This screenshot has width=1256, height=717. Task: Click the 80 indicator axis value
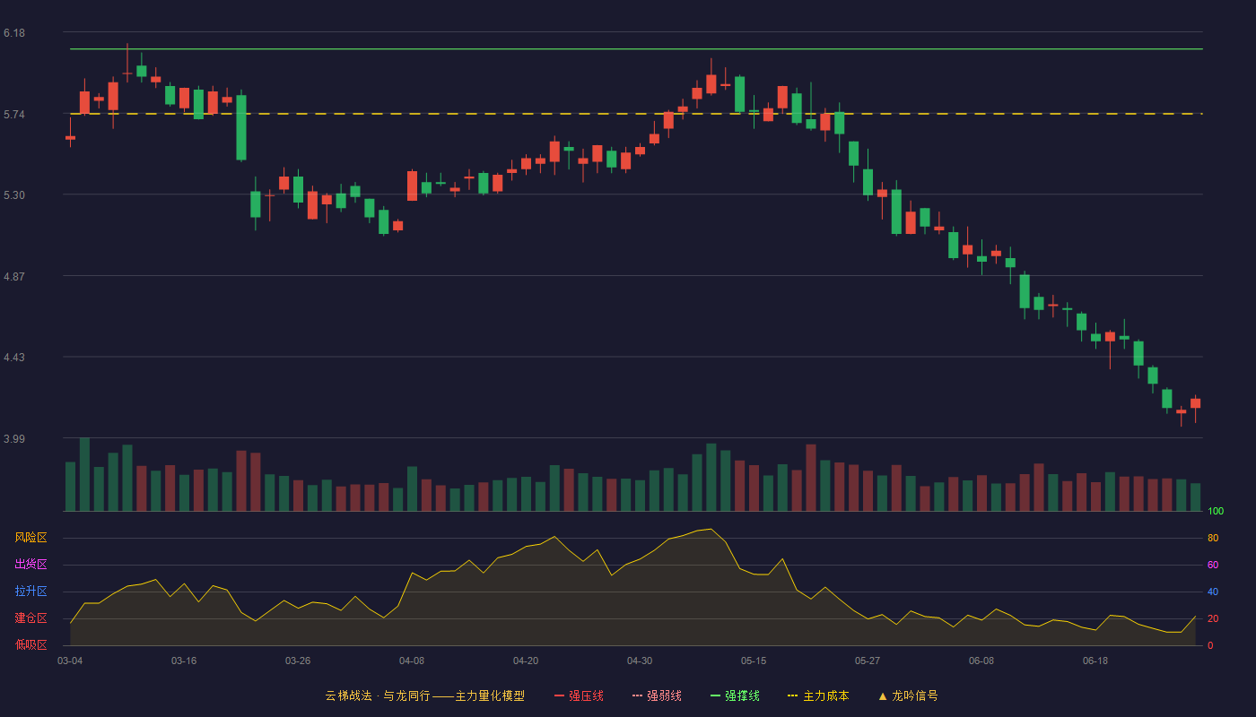[x=1213, y=538]
